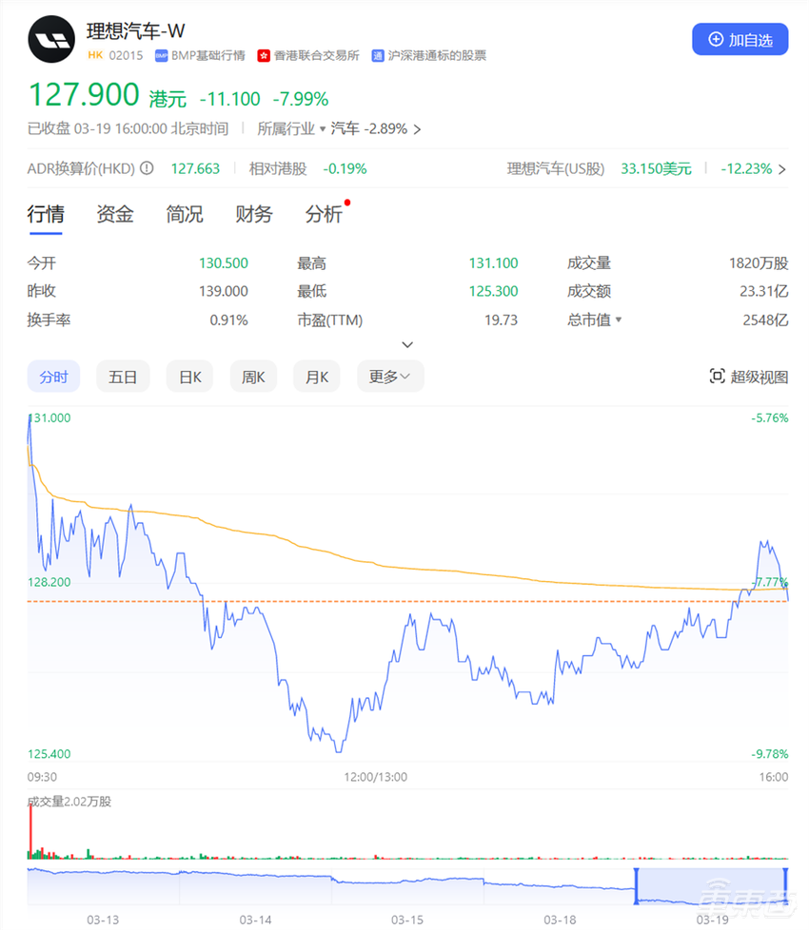
Task: Enable the 月K chart view
Action: coord(316,376)
